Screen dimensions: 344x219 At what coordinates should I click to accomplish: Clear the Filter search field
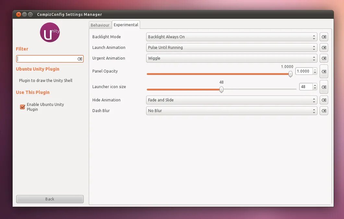(x=80, y=59)
